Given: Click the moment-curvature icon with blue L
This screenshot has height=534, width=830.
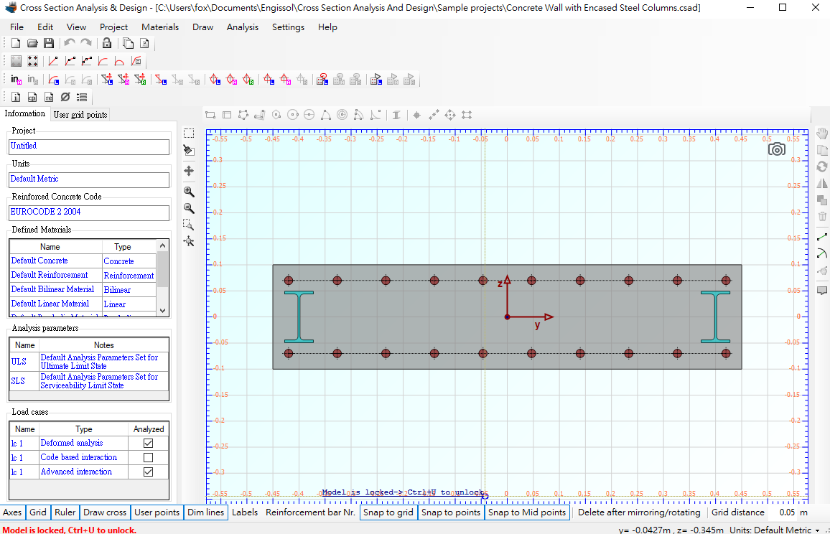Looking at the screenshot, I should pos(53,80).
